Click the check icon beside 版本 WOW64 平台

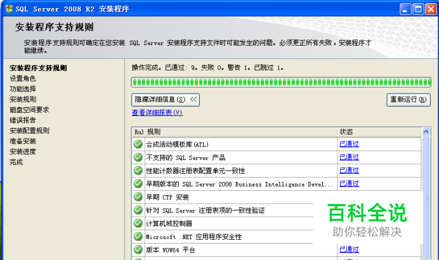tap(138, 249)
